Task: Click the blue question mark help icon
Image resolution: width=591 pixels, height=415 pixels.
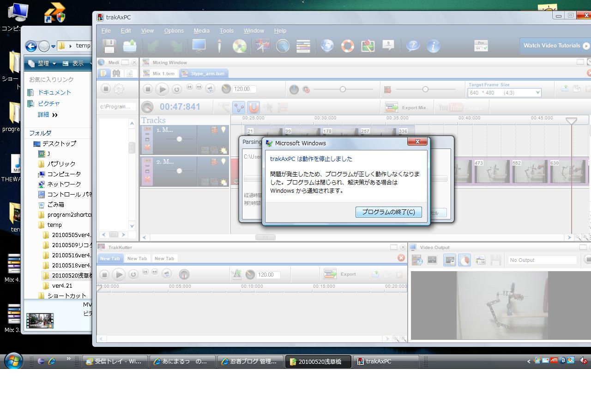Action: tap(413, 46)
